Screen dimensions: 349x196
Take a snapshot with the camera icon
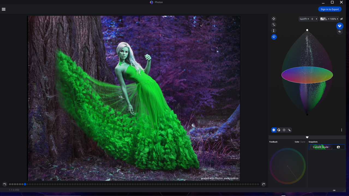coord(338,147)
